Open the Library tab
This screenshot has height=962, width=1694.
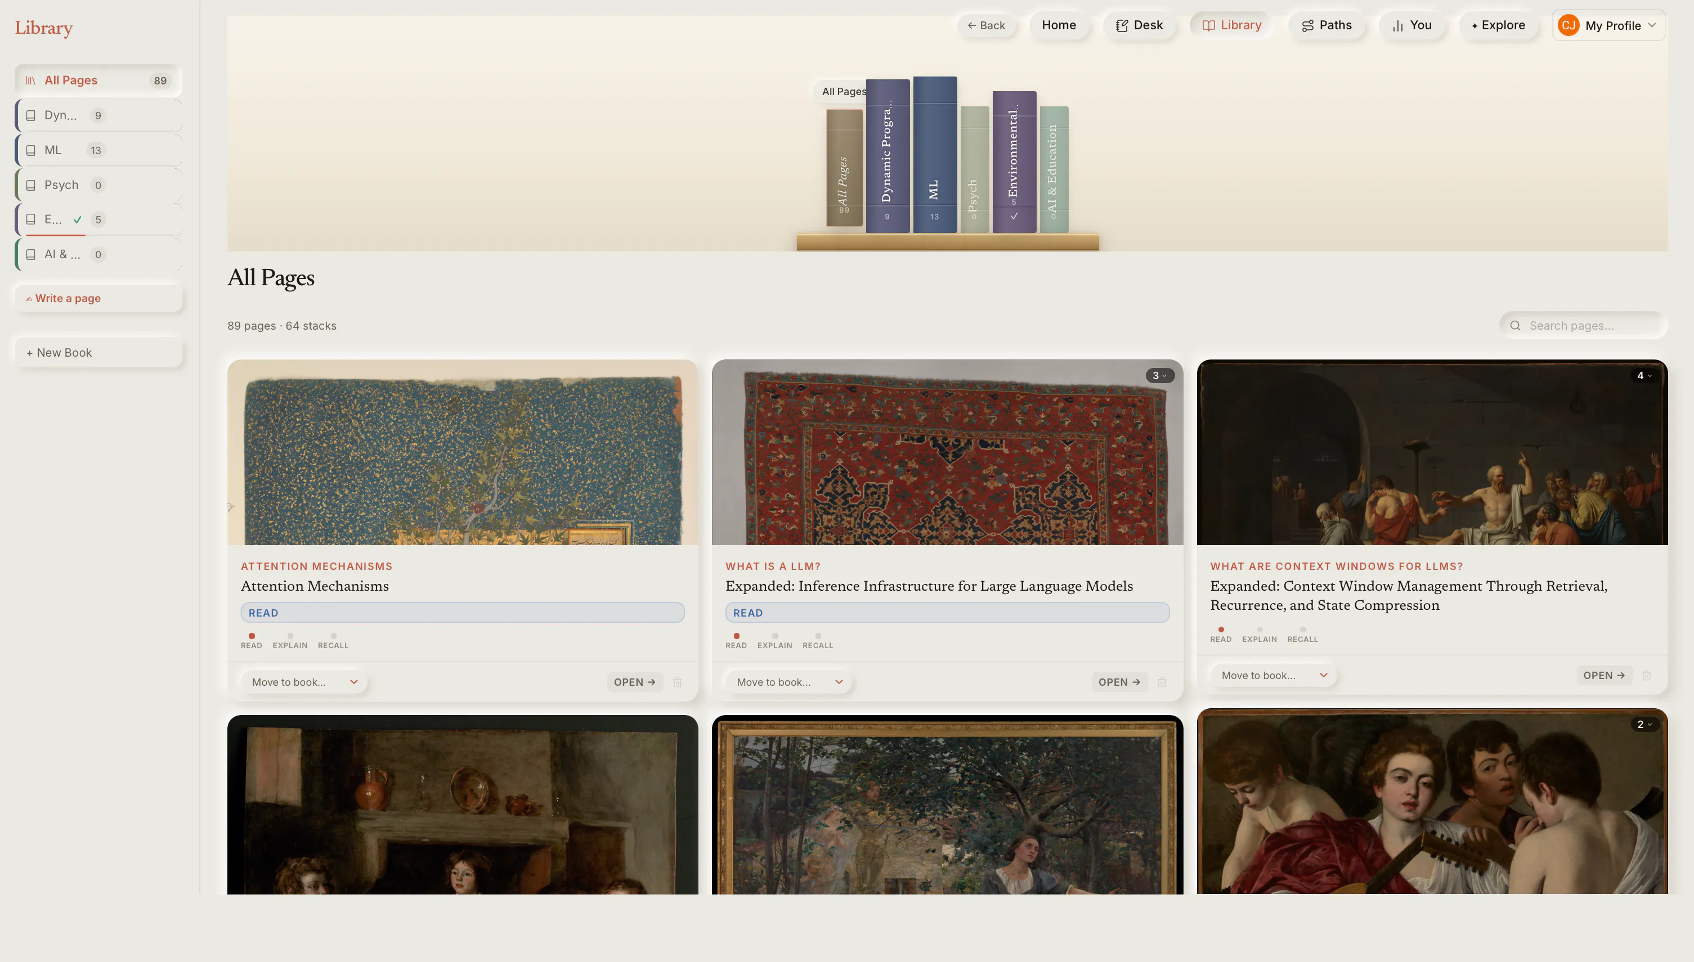[1231, 25]
